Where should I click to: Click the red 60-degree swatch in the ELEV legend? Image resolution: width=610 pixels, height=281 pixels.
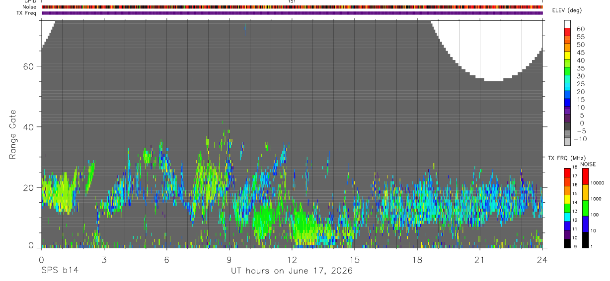[567, 31]
